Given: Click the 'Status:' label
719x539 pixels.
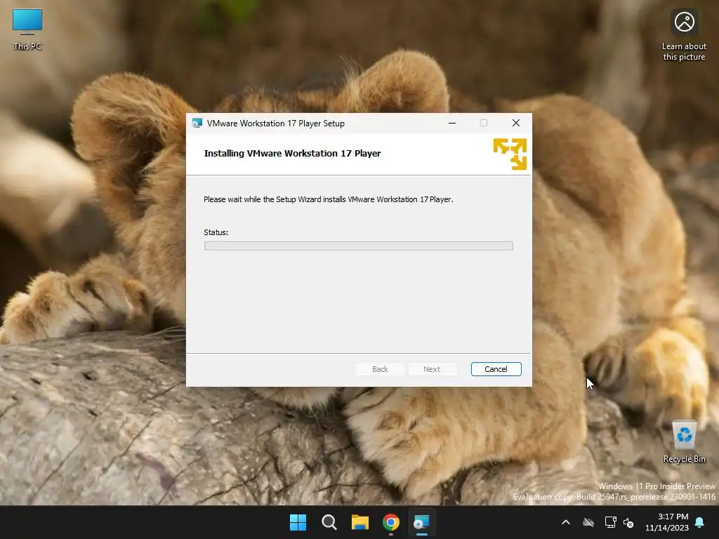Looking at the screenshot, I should (216, 232).
